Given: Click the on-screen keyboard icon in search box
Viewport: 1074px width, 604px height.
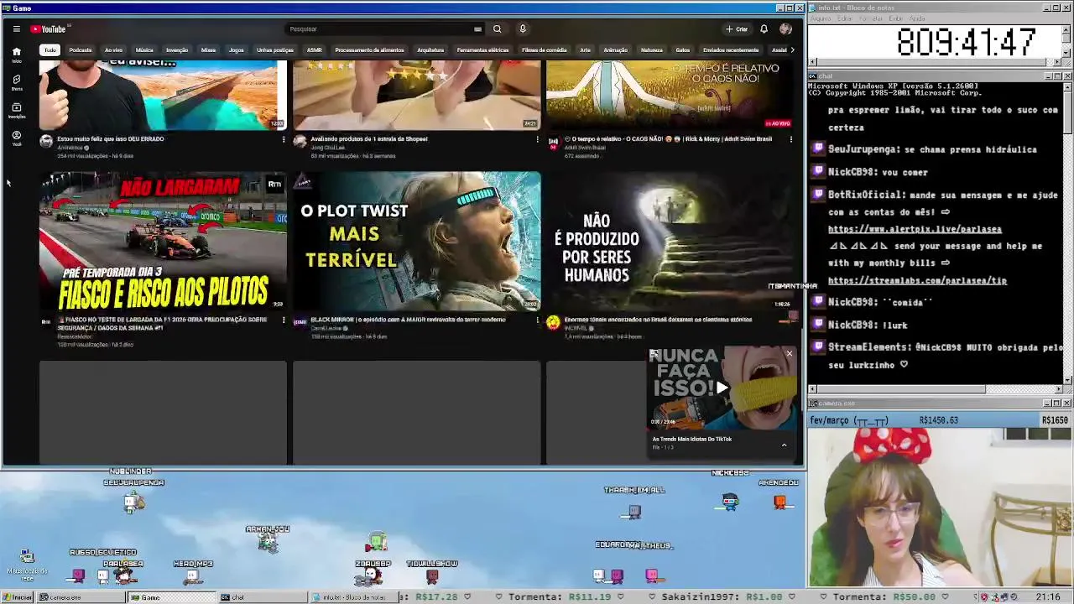Looking at the screenshot, I should [x=477, y=29].
